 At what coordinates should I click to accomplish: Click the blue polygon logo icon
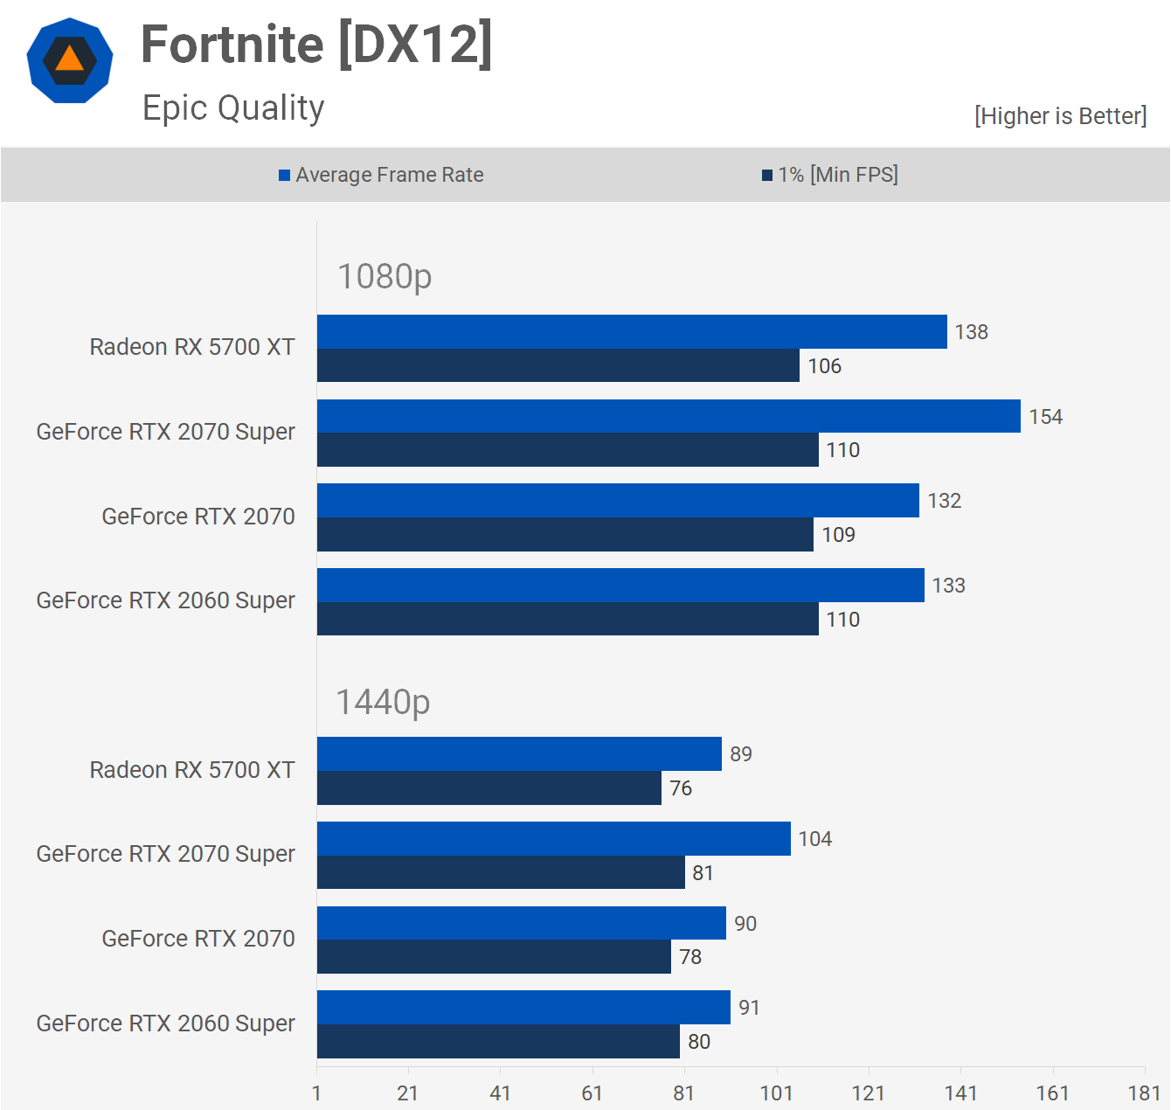[70, 61]
